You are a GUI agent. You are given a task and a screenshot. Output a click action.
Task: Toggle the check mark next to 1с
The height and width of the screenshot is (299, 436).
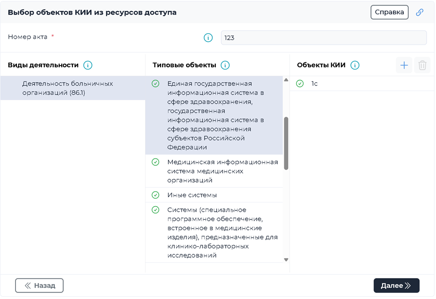300,83
